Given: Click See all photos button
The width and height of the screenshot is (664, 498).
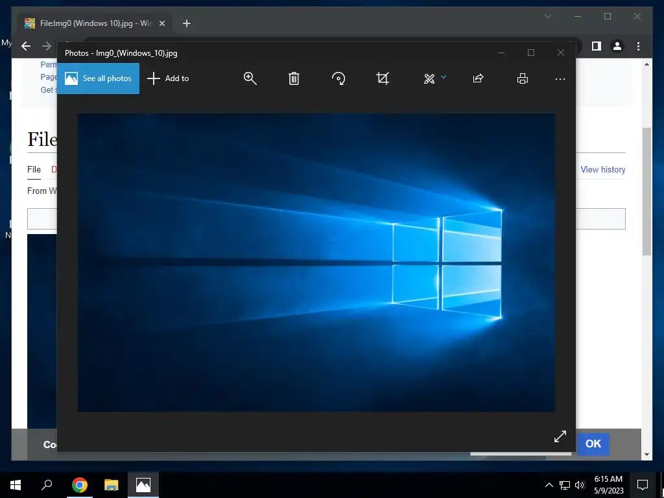Looking at the screenshot, I should (99, 78).
